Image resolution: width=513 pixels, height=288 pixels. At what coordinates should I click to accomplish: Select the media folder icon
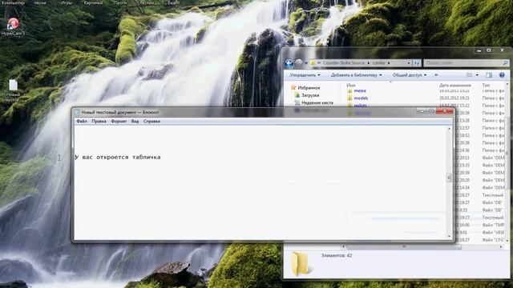click(349, 90)
